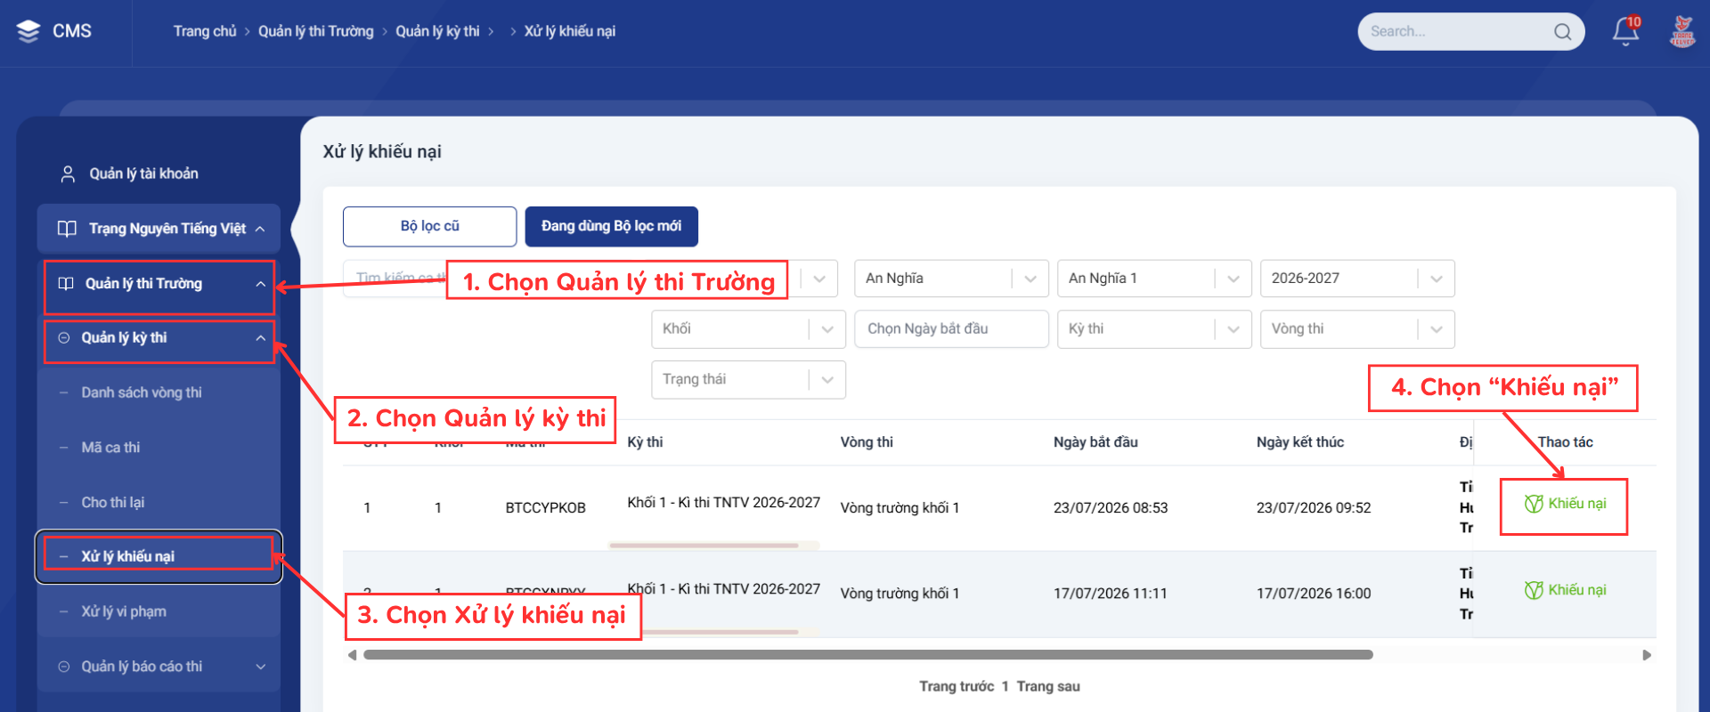Open the Khối dropdown
Screen dimensions: 1710x712
coord(748,329)
